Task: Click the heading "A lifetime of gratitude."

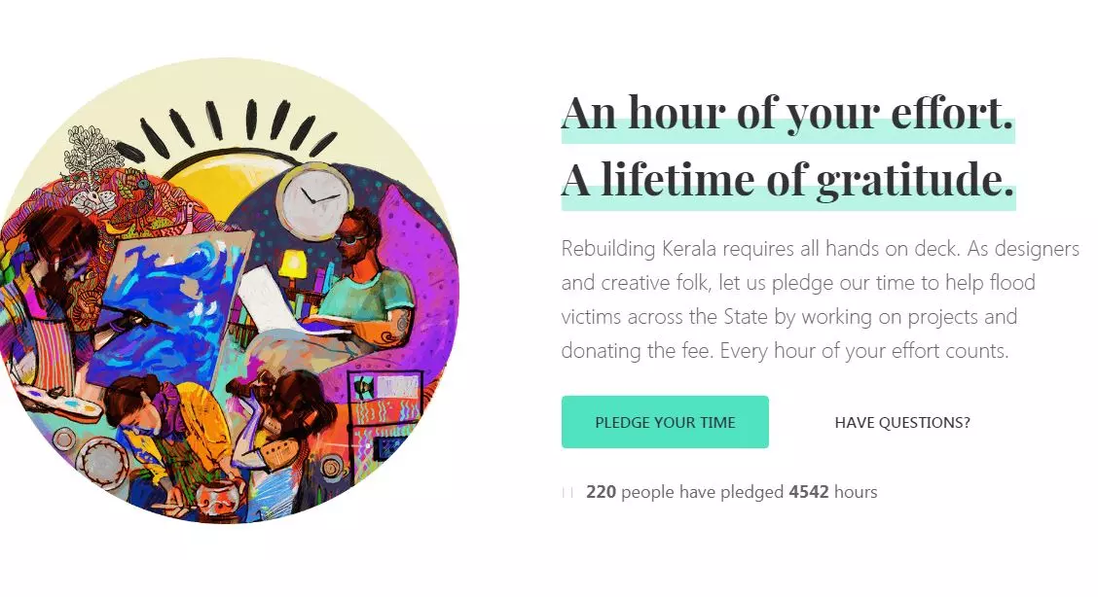Action: pyautogui.click(x=787, y=180)
